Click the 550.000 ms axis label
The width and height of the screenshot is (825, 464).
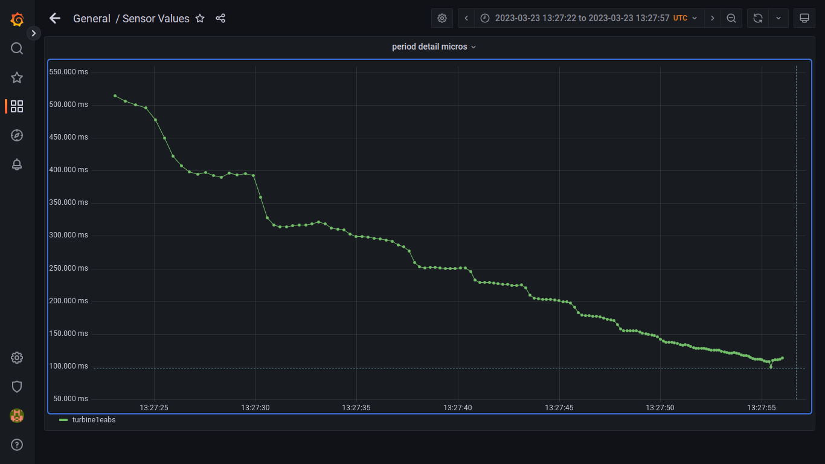[68, 72]
